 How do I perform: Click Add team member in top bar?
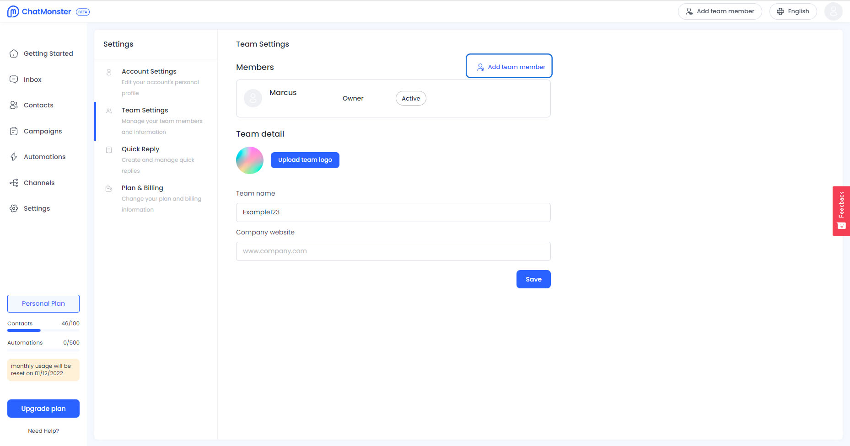pos(720,11)
